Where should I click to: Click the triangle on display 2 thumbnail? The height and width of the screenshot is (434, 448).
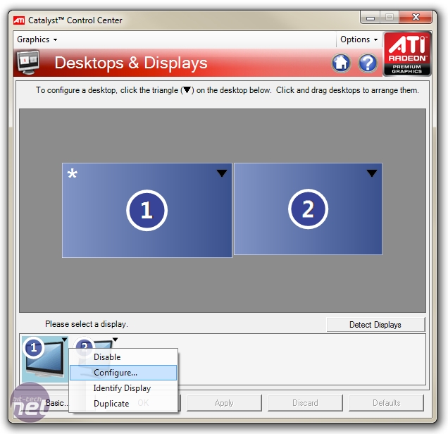[115, 340]
